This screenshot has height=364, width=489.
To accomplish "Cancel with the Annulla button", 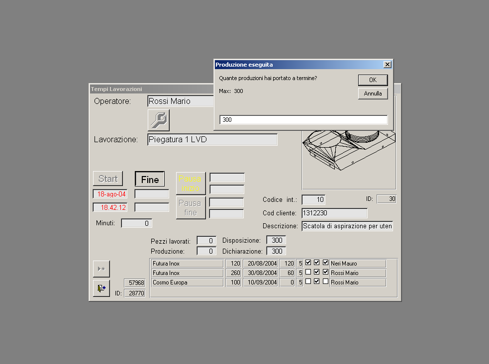I will pos(373,93).
